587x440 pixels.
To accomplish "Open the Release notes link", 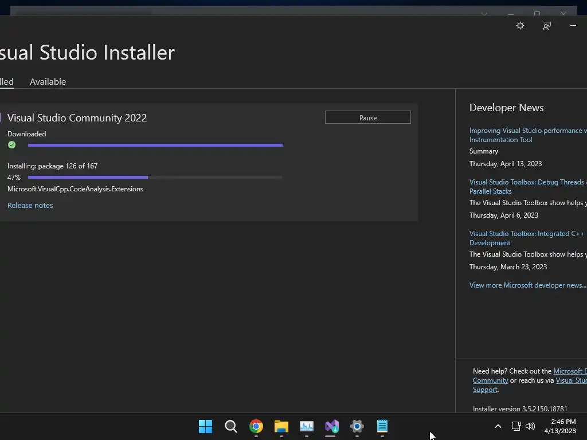I will point(30,206).
